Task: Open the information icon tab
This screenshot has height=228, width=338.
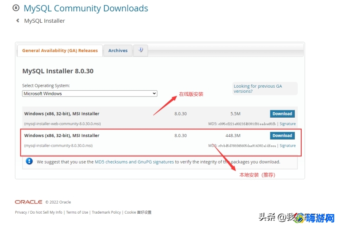Action: pos(141,50)
